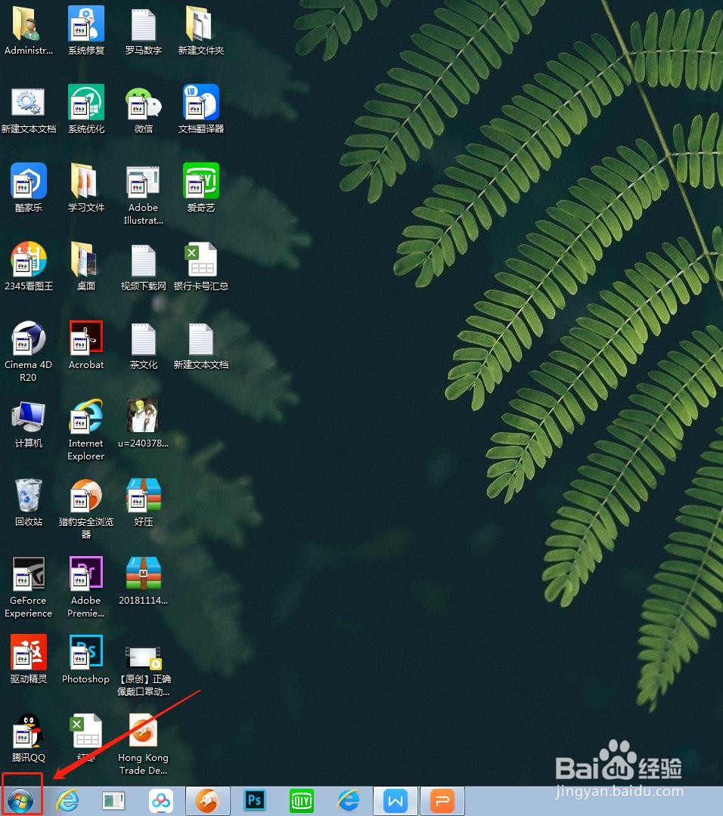Select the Adobe Premiere shortcut
The height and width of the screenshot is (816, 723).
point(86,587)
